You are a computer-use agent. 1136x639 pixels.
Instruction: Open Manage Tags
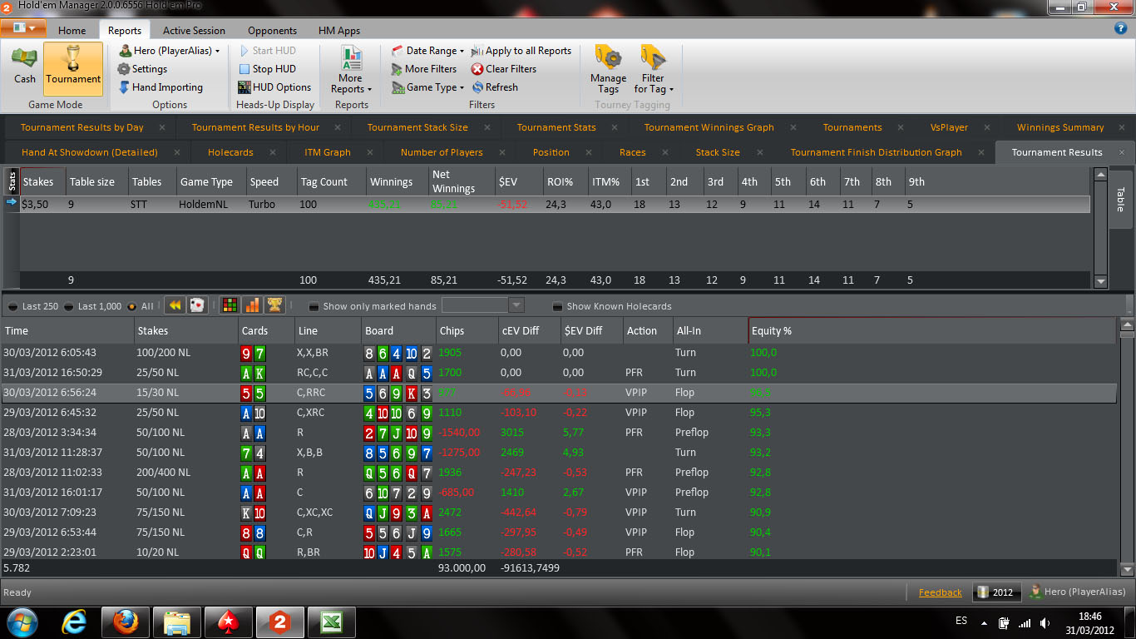click(608, 70)
